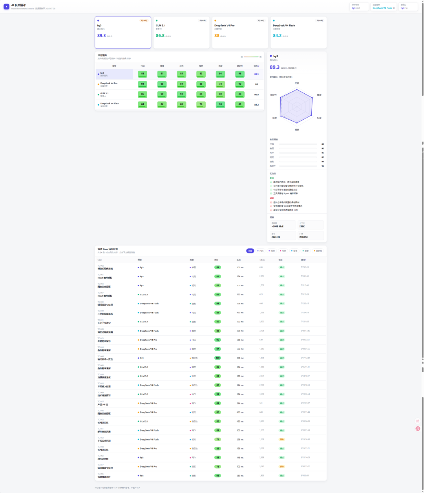Select GLM 5.1 row in score matrix
424x493 pixels.
coord(179,95)
